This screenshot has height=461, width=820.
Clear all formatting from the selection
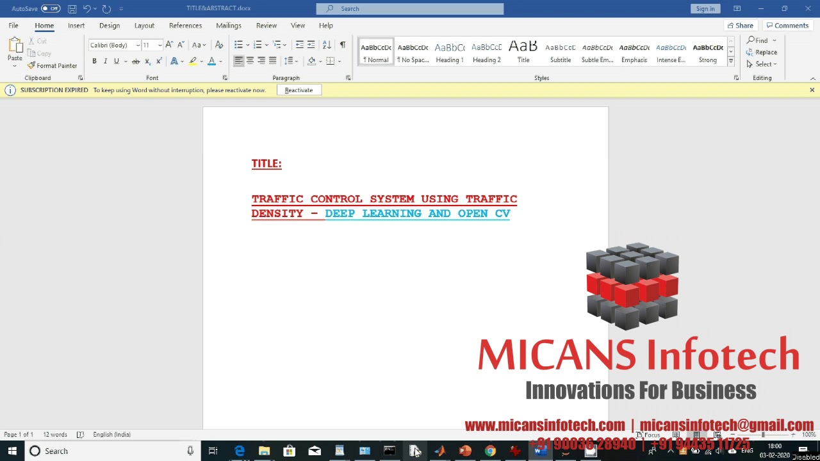(x=219, y=45)
